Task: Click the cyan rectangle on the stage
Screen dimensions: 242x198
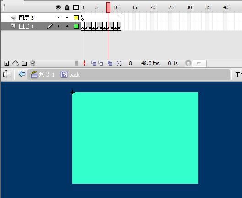Action: pyautogui.click(x=135, y=138)
